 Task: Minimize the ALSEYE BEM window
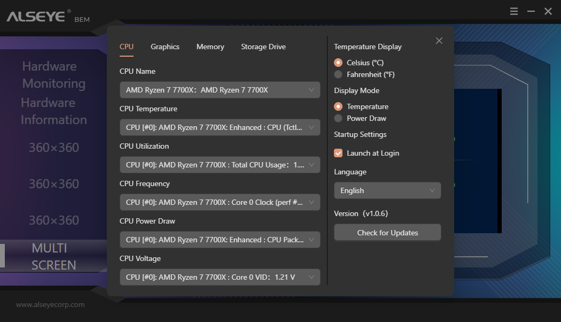(x=531, y=11)
